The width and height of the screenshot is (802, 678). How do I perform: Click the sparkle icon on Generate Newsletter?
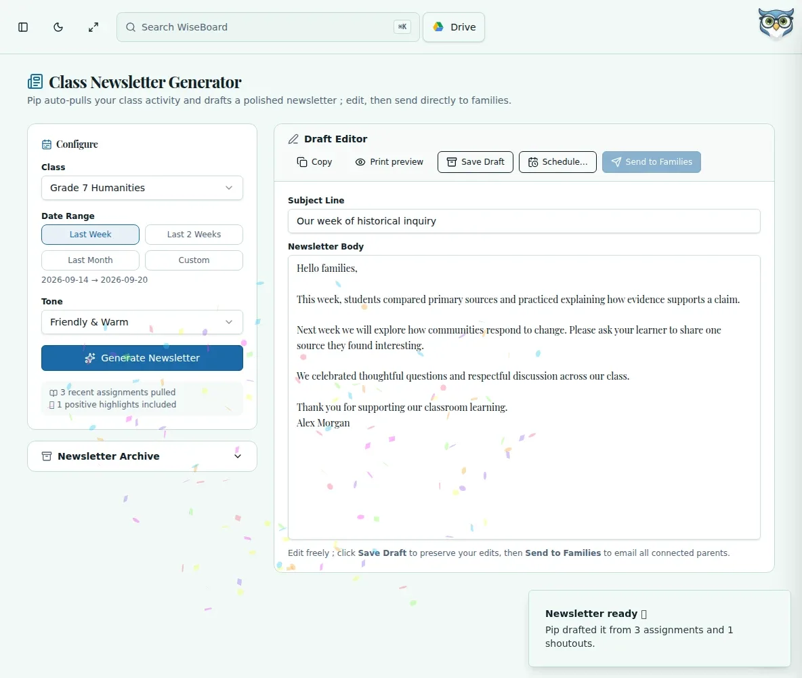(90, 358)
